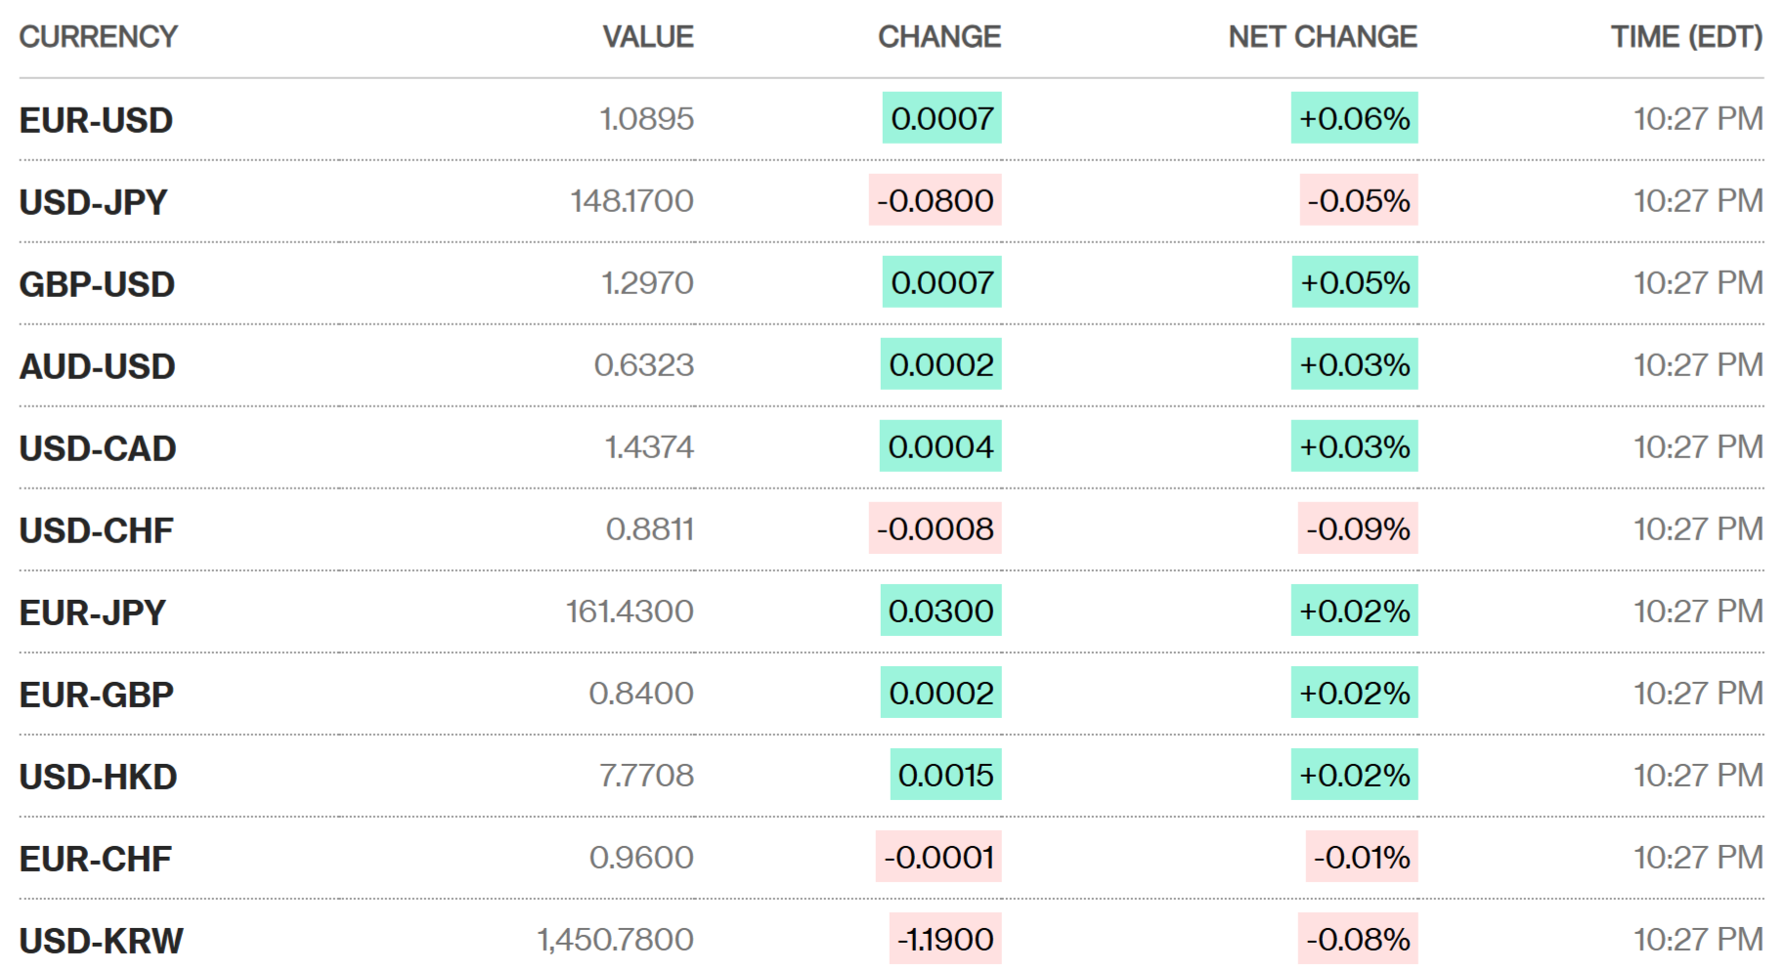
Task: Click USD-JPY red -0.0800 change badge
Action: (935, 200)
